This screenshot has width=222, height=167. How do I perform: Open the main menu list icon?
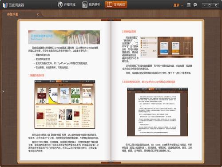tap(189, 5)
